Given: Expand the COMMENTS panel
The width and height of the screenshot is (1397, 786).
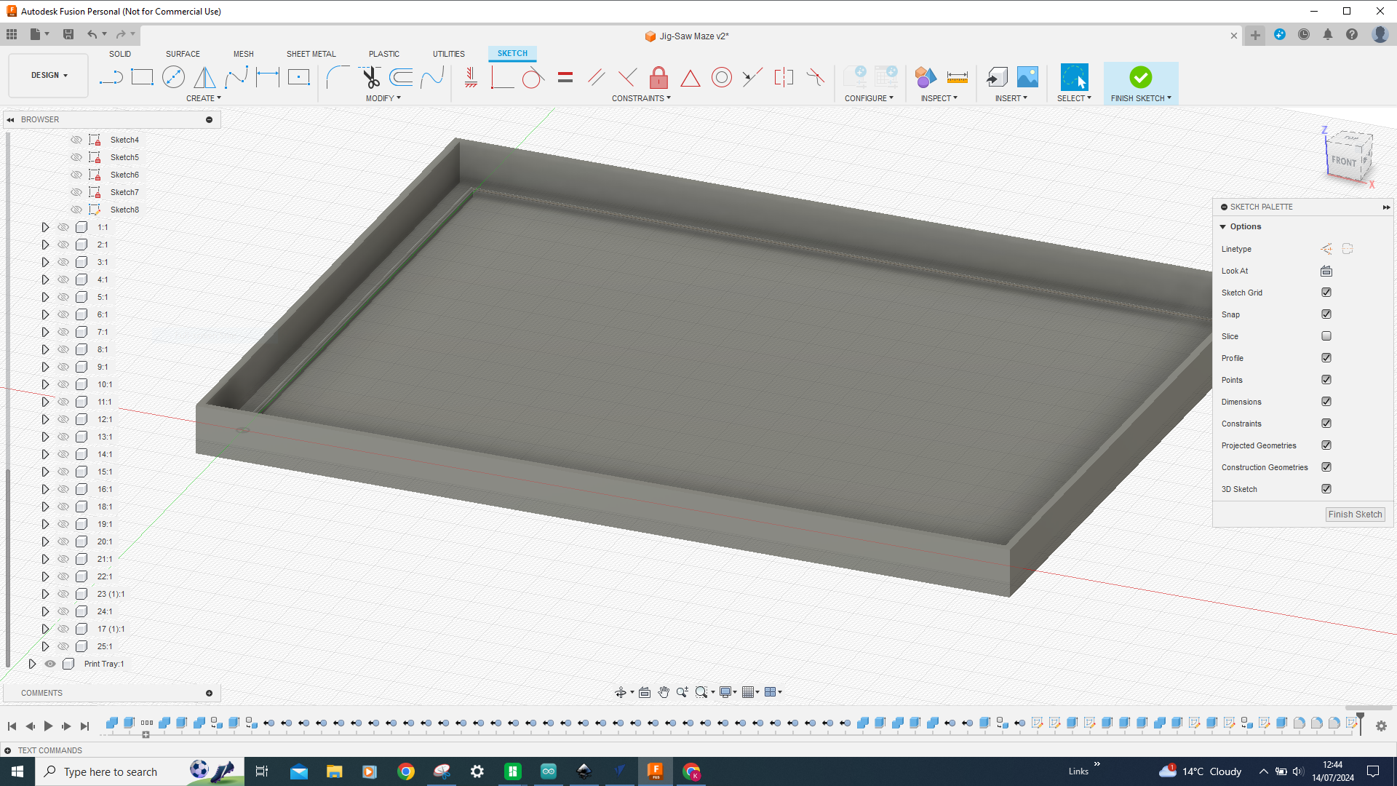Looking at the screenshot, I should point(209,693).
